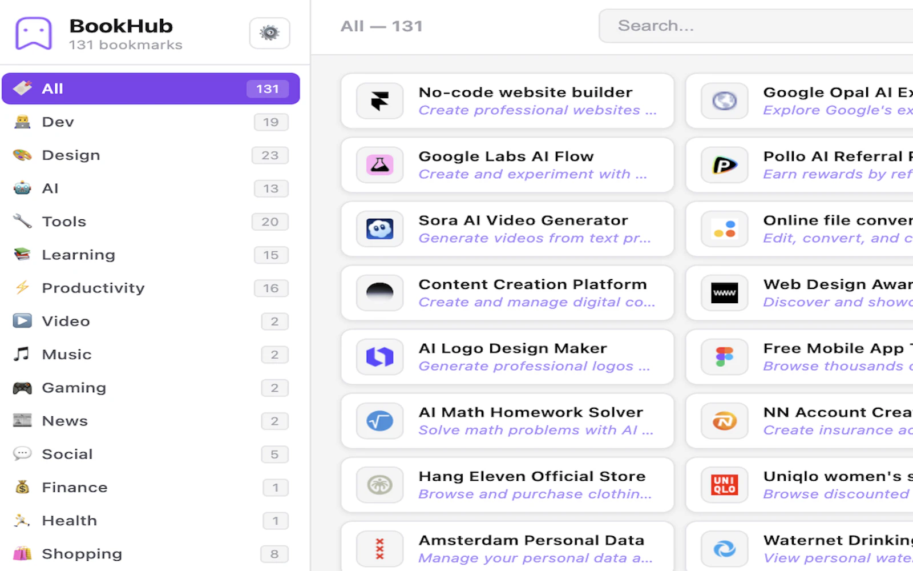Click the lightning bolt icon beside Productivity
The height and width of the screenshot is (571, 913).
pyautogui.click(x=22, y=287)
